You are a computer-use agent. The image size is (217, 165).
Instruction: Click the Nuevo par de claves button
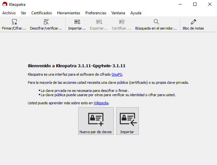pyautogui.click(x=96, y=121)
